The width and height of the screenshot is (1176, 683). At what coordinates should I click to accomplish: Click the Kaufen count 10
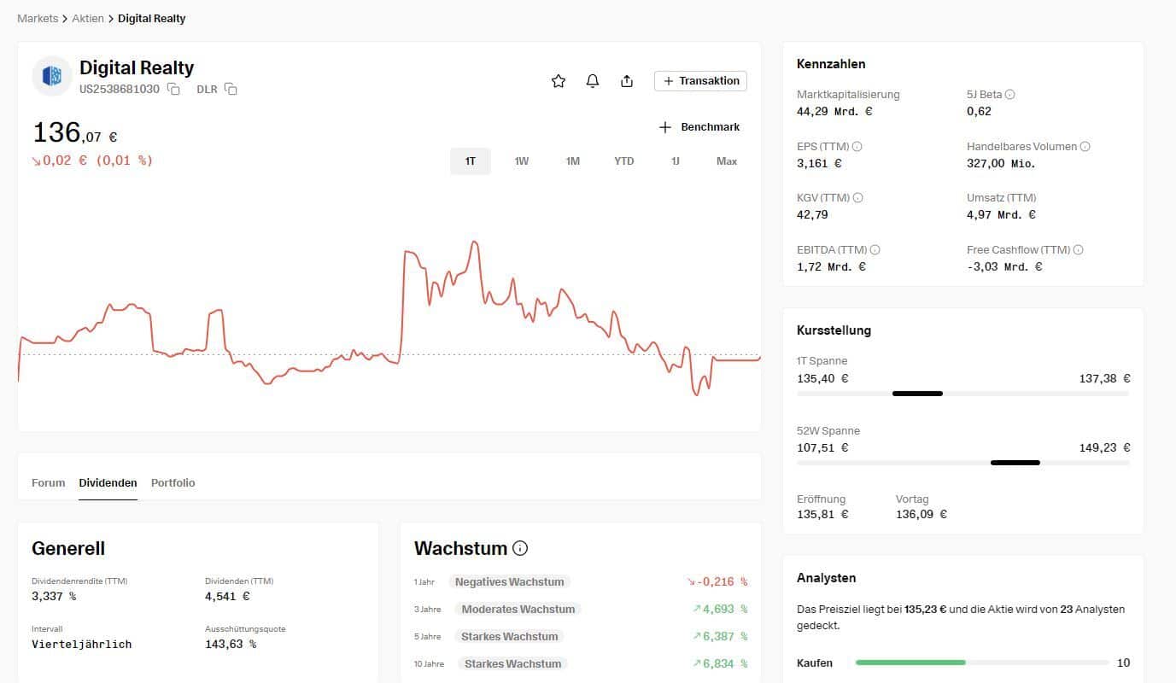pos(1123,663)
